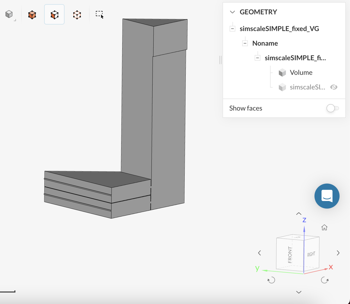Reset view with the home icon

tap(324, 228)
